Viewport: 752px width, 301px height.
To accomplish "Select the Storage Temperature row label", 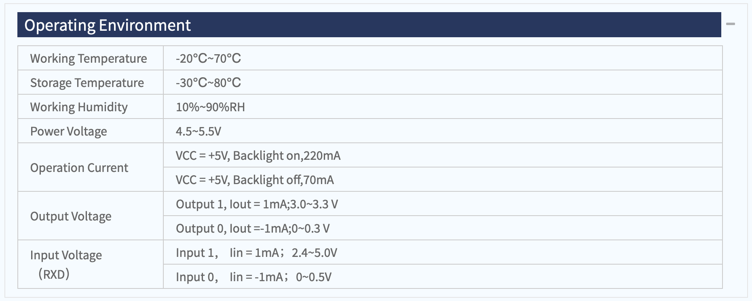I will [91, 82].
